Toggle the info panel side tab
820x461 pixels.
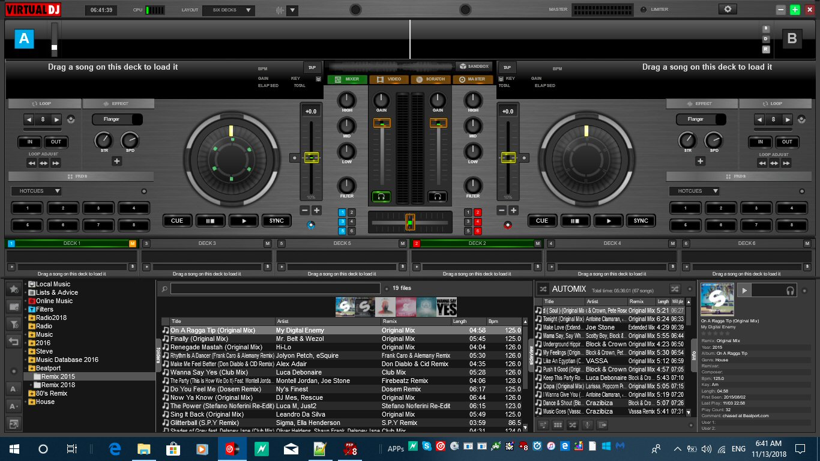coord(694,355)
